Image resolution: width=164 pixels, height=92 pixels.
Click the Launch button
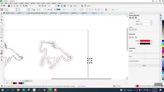[x=88, y=6]
